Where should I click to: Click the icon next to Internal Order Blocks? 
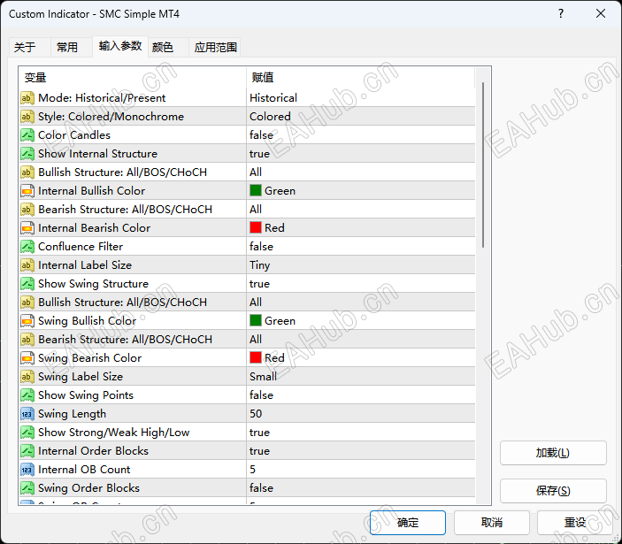pyautogui.click(x=27, y=451)
